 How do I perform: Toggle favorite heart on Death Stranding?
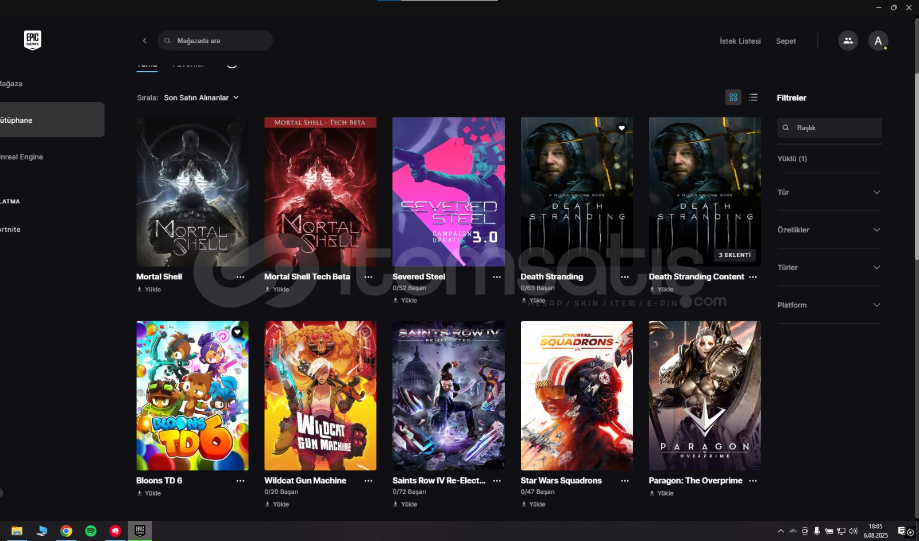621,128
